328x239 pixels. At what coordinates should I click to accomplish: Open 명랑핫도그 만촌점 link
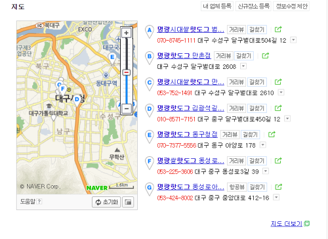[184, 56]
